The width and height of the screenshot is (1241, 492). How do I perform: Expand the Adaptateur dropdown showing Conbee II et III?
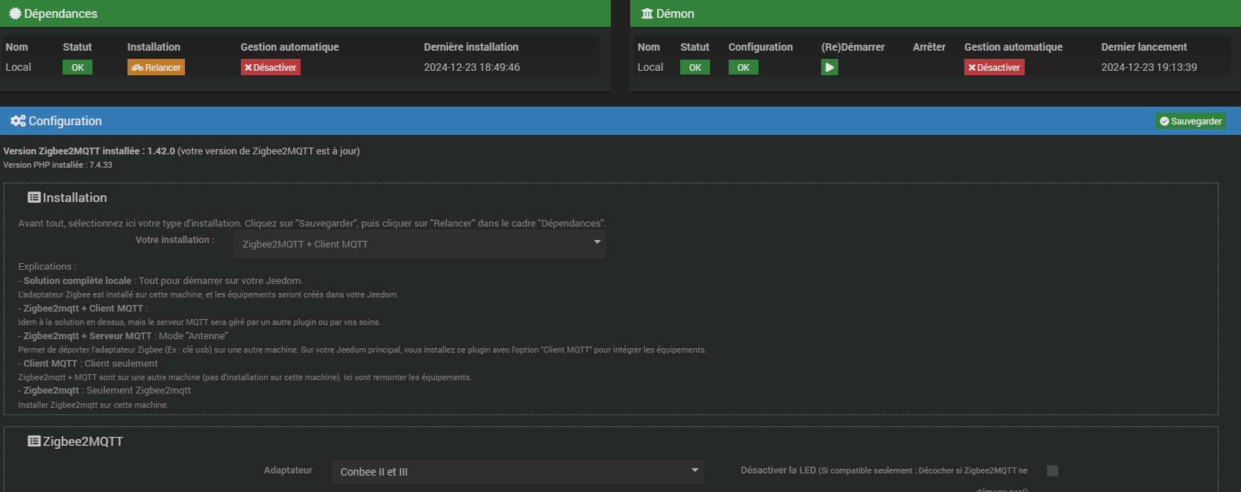click(517, 472)
